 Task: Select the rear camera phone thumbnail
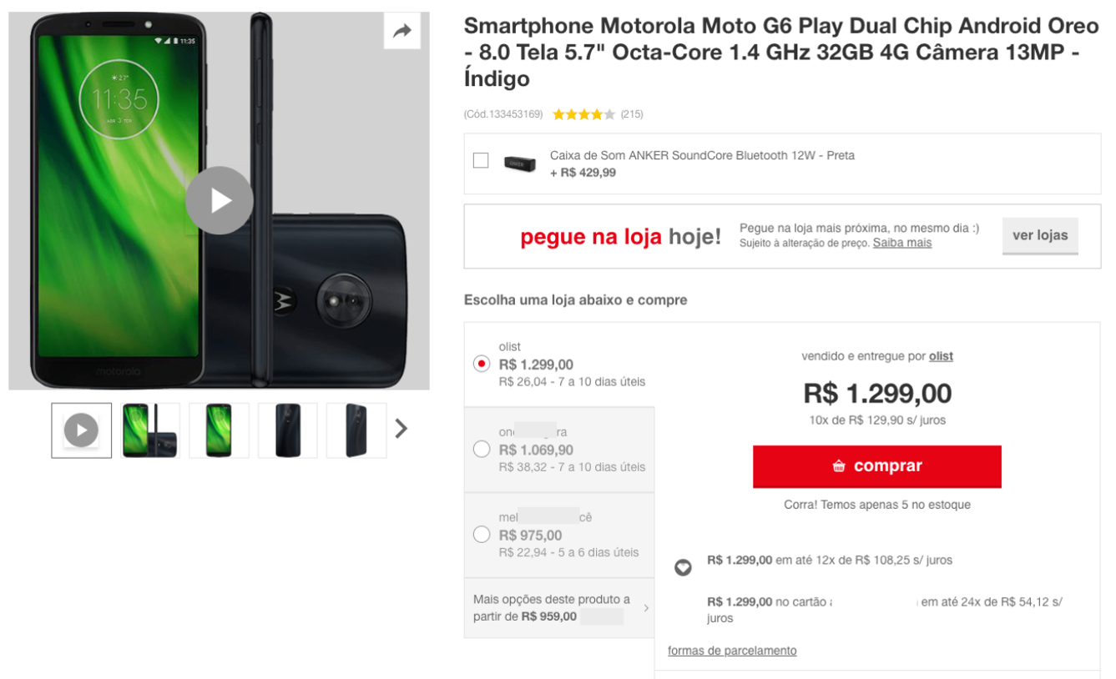click(287, 430)
